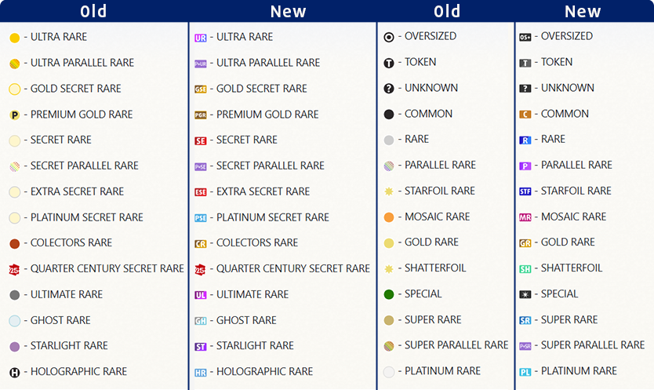
Task: Click the new OS+ Oversized badge
Action: click(525, 38)
